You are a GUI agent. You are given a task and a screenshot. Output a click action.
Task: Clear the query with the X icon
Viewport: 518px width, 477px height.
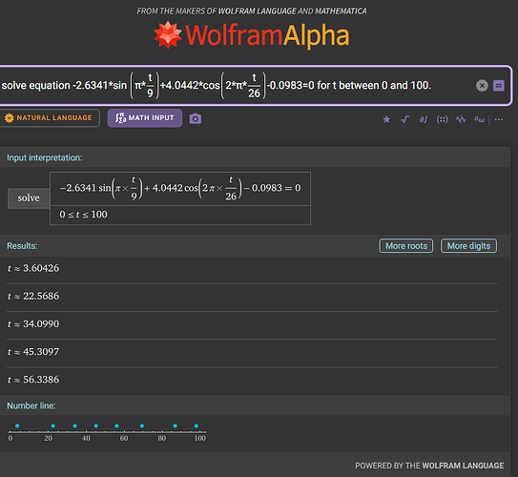pos(482,86)
